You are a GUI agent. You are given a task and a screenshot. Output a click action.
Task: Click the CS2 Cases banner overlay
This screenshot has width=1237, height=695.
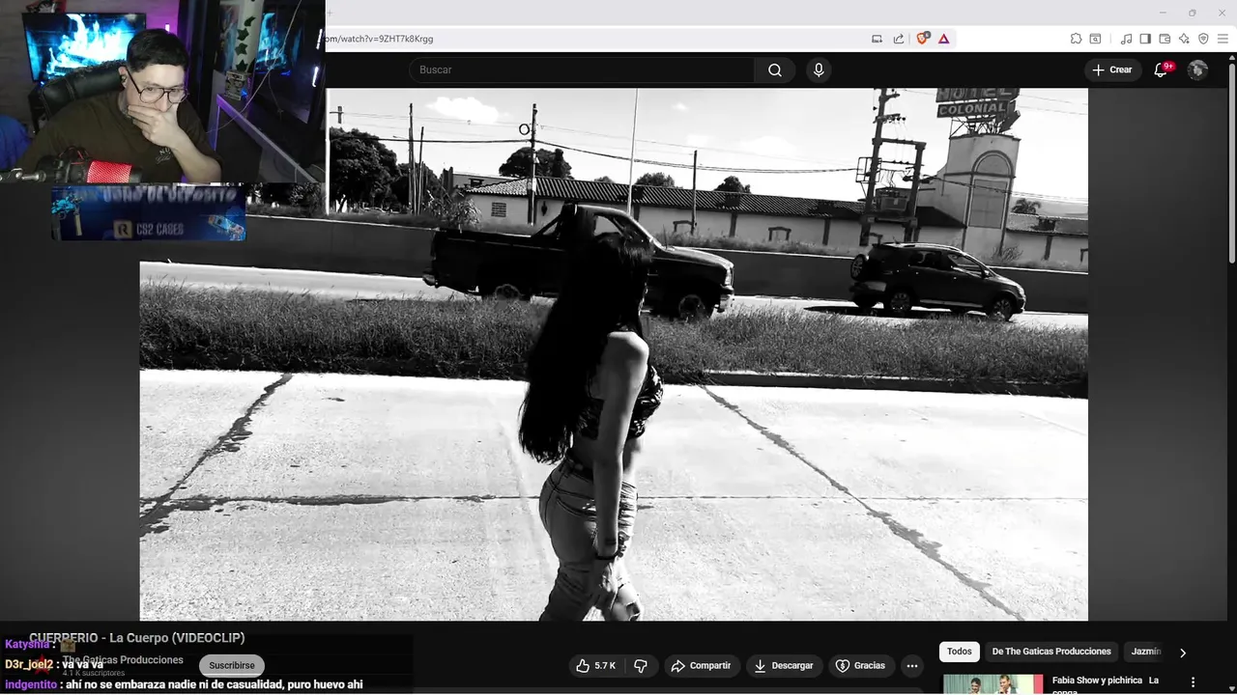coord(148,213)
